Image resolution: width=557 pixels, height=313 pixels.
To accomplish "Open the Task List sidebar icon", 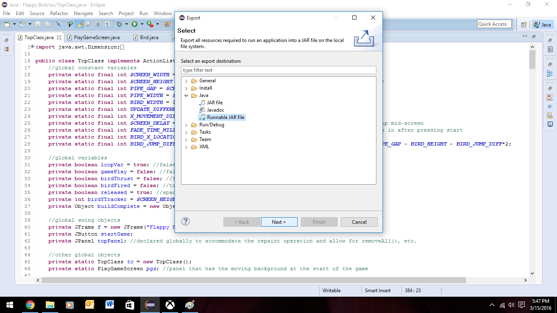I will [x=550, y=50].
